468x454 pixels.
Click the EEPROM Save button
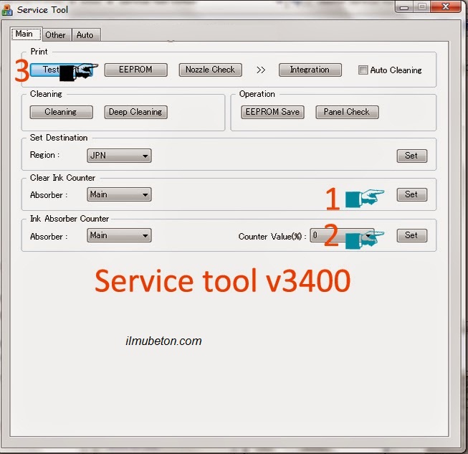click(272, 112)
